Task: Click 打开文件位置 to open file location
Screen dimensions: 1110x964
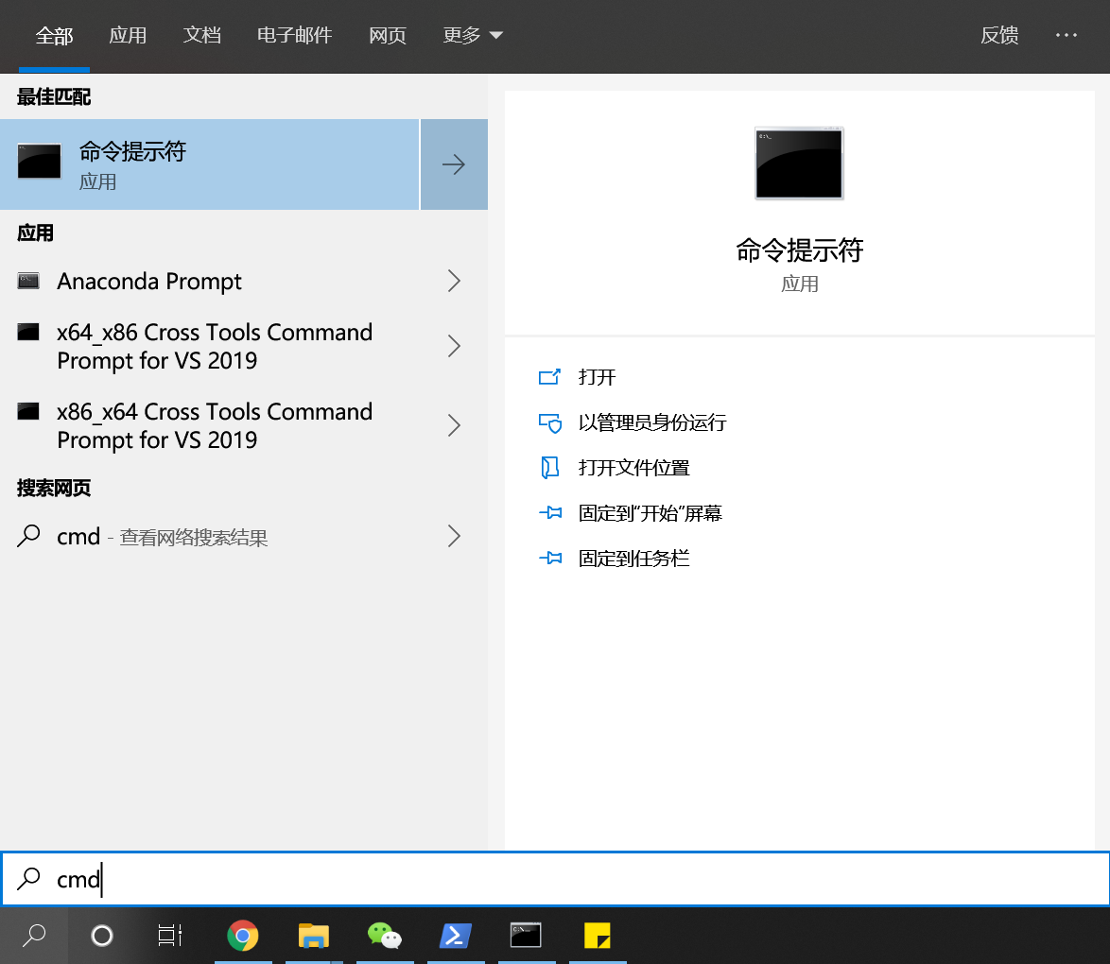Action: point(635,467)
